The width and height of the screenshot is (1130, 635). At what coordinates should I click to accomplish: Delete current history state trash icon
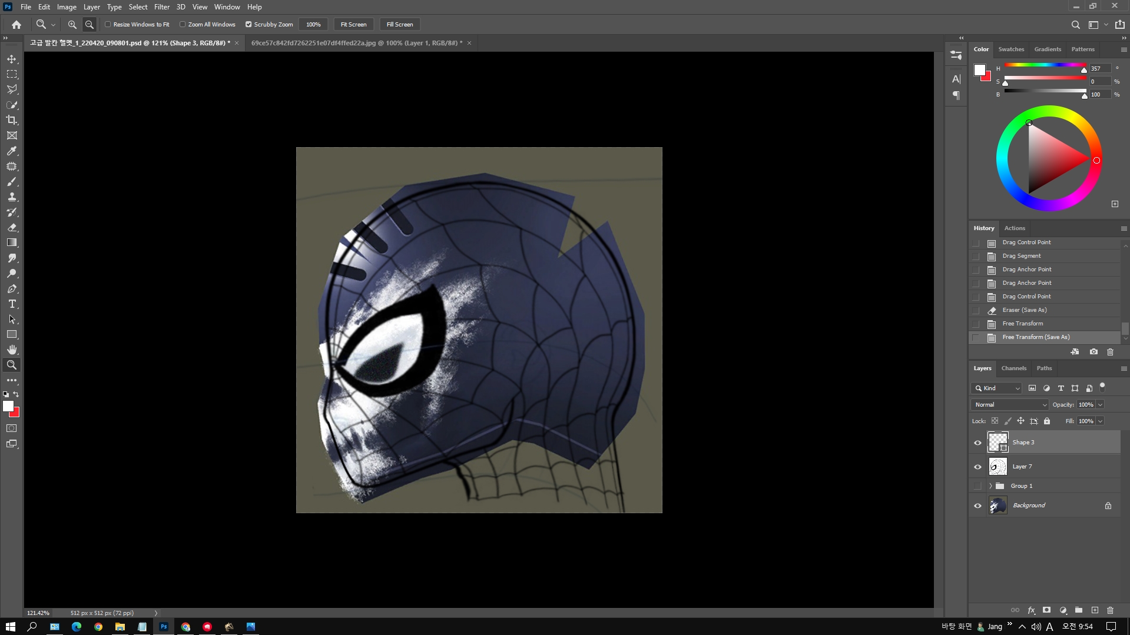pyautogui.click(x=1110, y=352)
